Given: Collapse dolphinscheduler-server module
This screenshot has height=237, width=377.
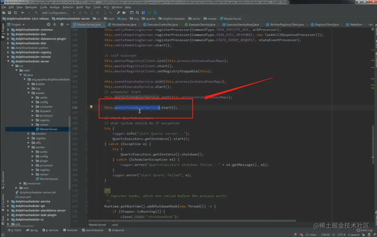Looking at the screenshot, I should click(8, 61).
